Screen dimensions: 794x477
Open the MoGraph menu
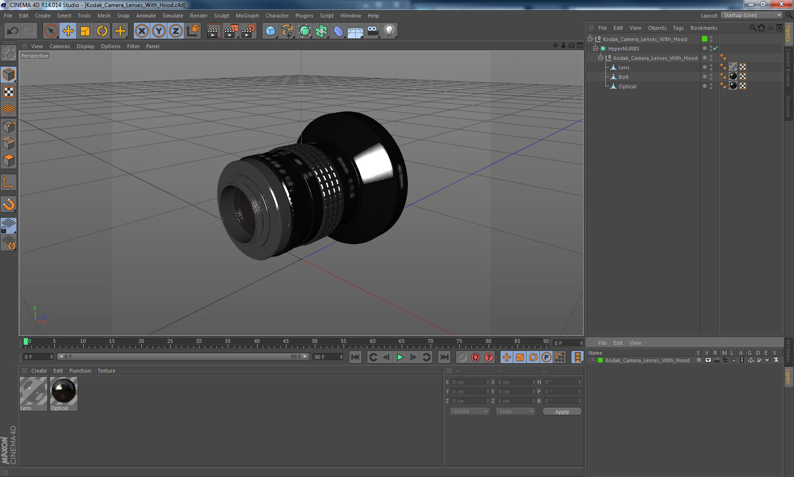click(247, 16)
